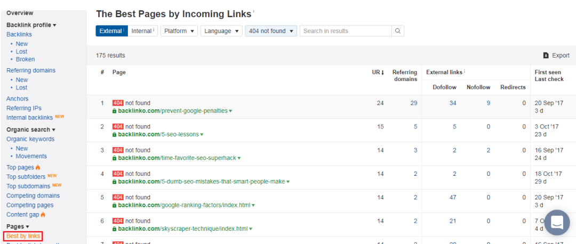Viewport: 576px width, 244px height.
Task: Click dofollow count 21 in row 6
Action: click(x=453, y=221)
